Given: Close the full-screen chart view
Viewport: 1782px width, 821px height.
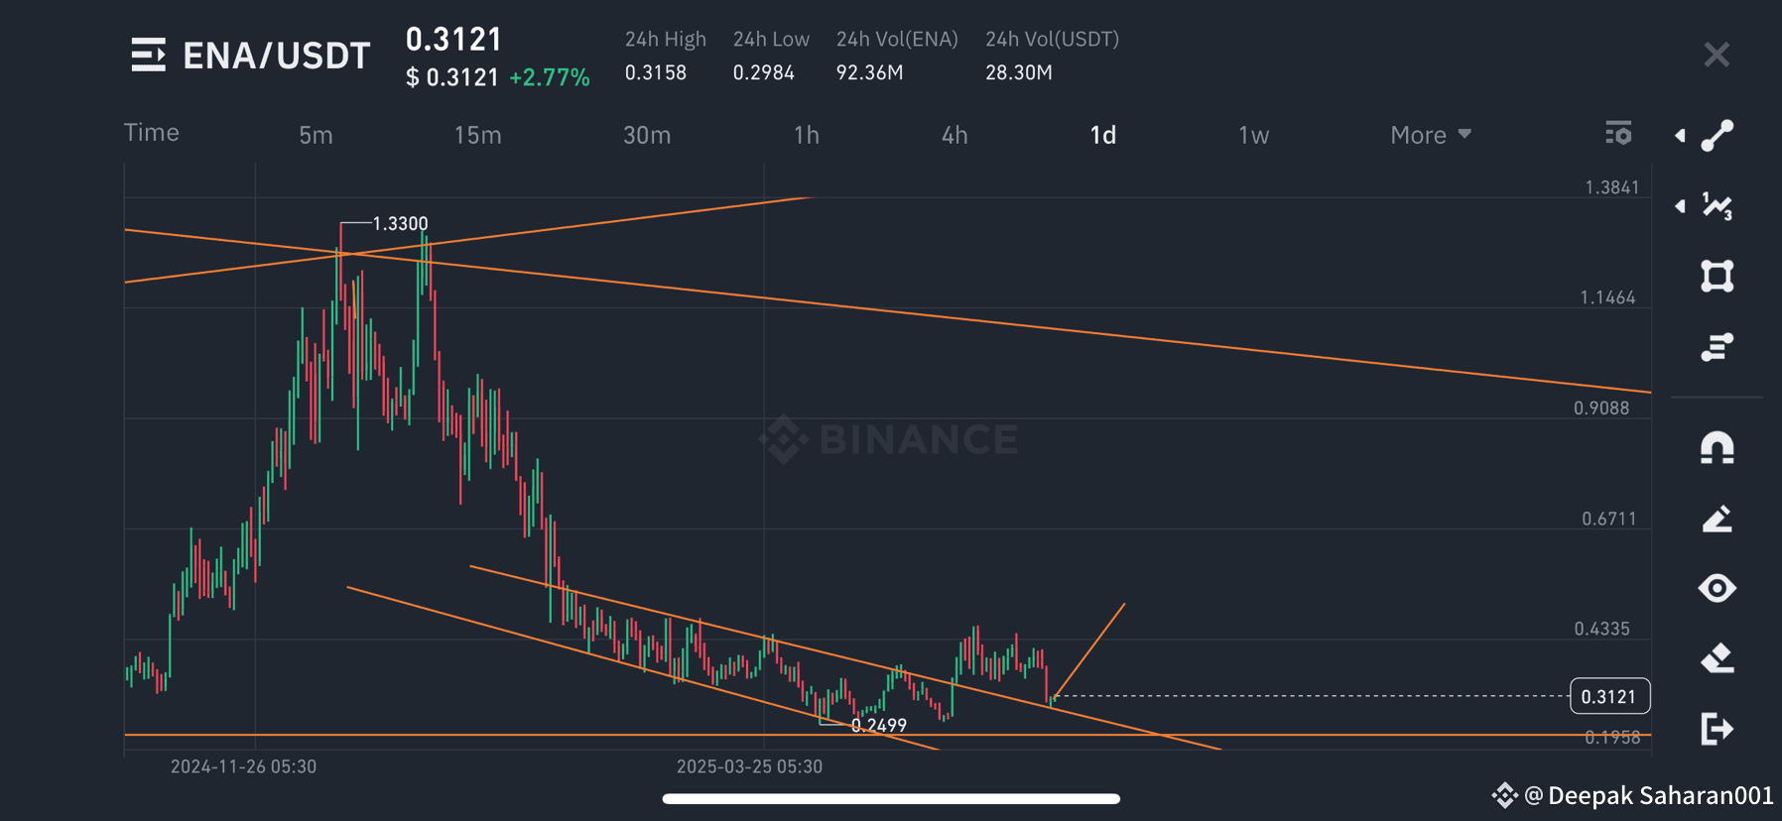Looking at the screenshot, I should click(1717, 54).
